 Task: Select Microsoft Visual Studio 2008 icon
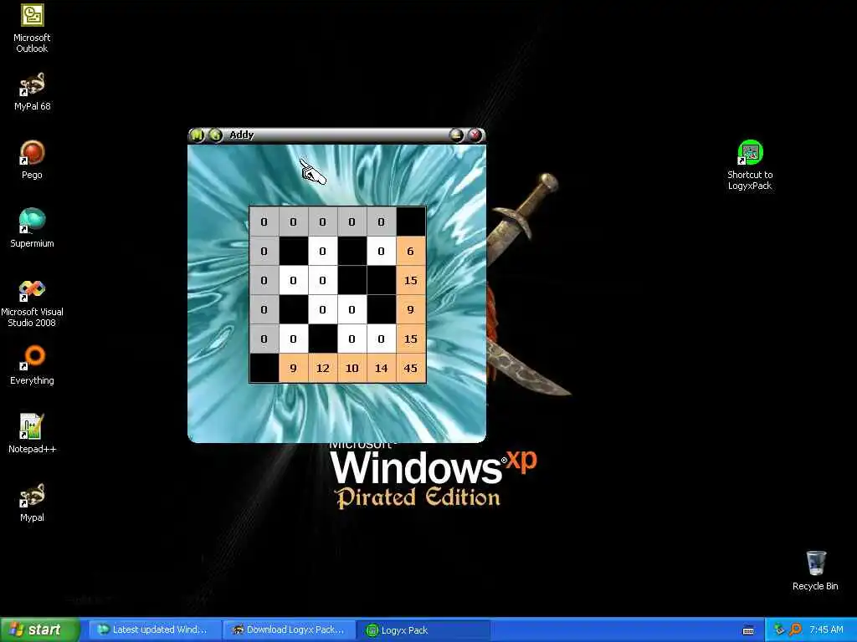pyautogui.click(x=32, y=303)
